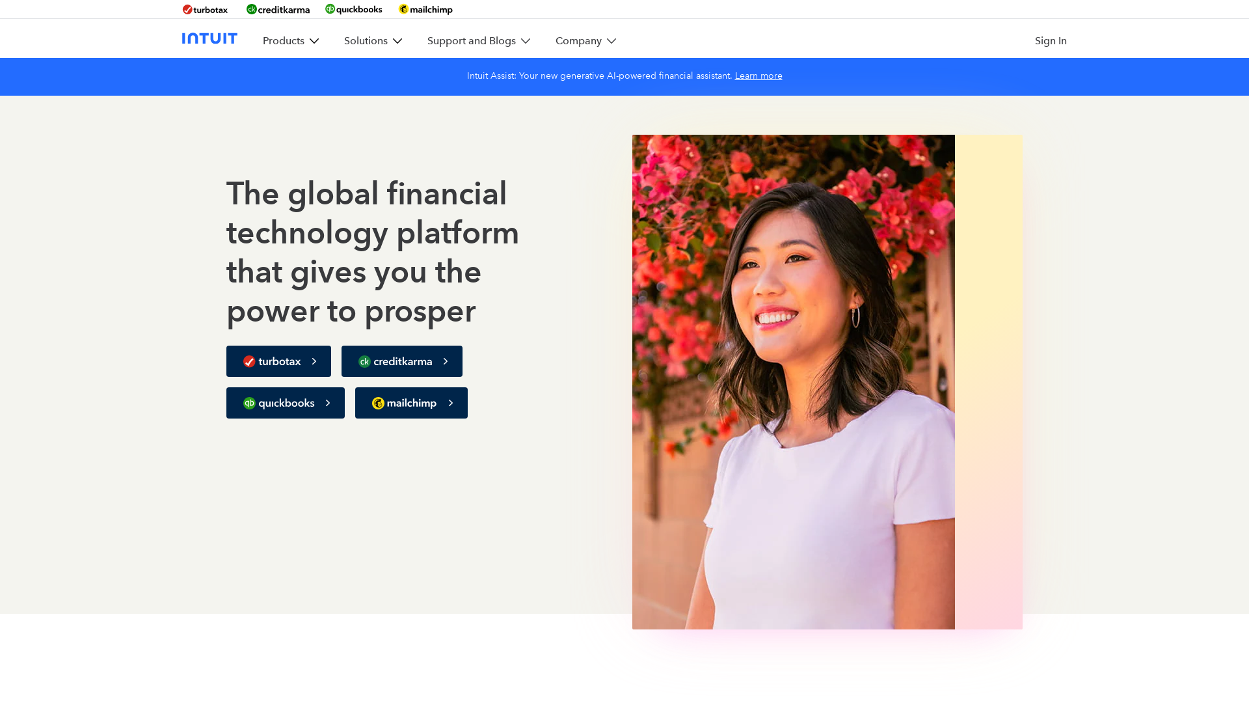Click the arrow on the hero turbotax button
Image resolution: width=1249 pixels, height=703 pixels.
(314, 361)
